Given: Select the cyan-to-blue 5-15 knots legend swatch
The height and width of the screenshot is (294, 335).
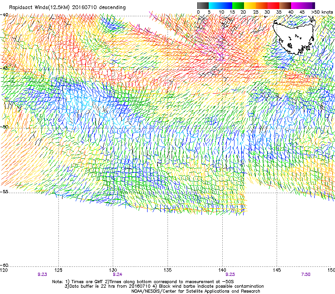Looking at the screenshot, I should click(x=220, y=5).
